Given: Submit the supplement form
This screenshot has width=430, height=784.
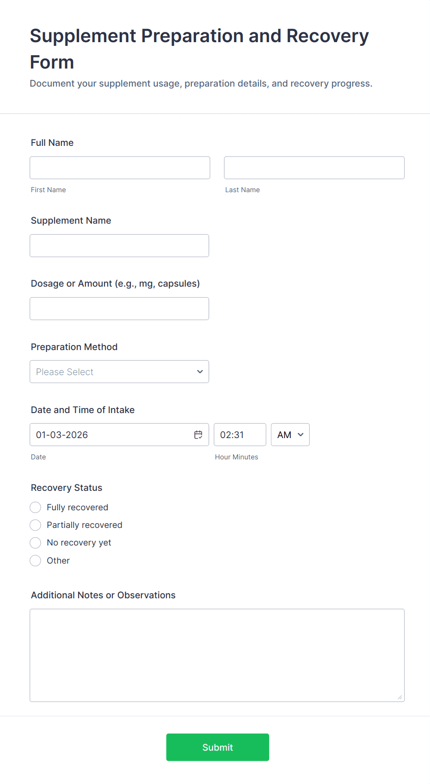Looking at the screenshot, I should 217,747.
